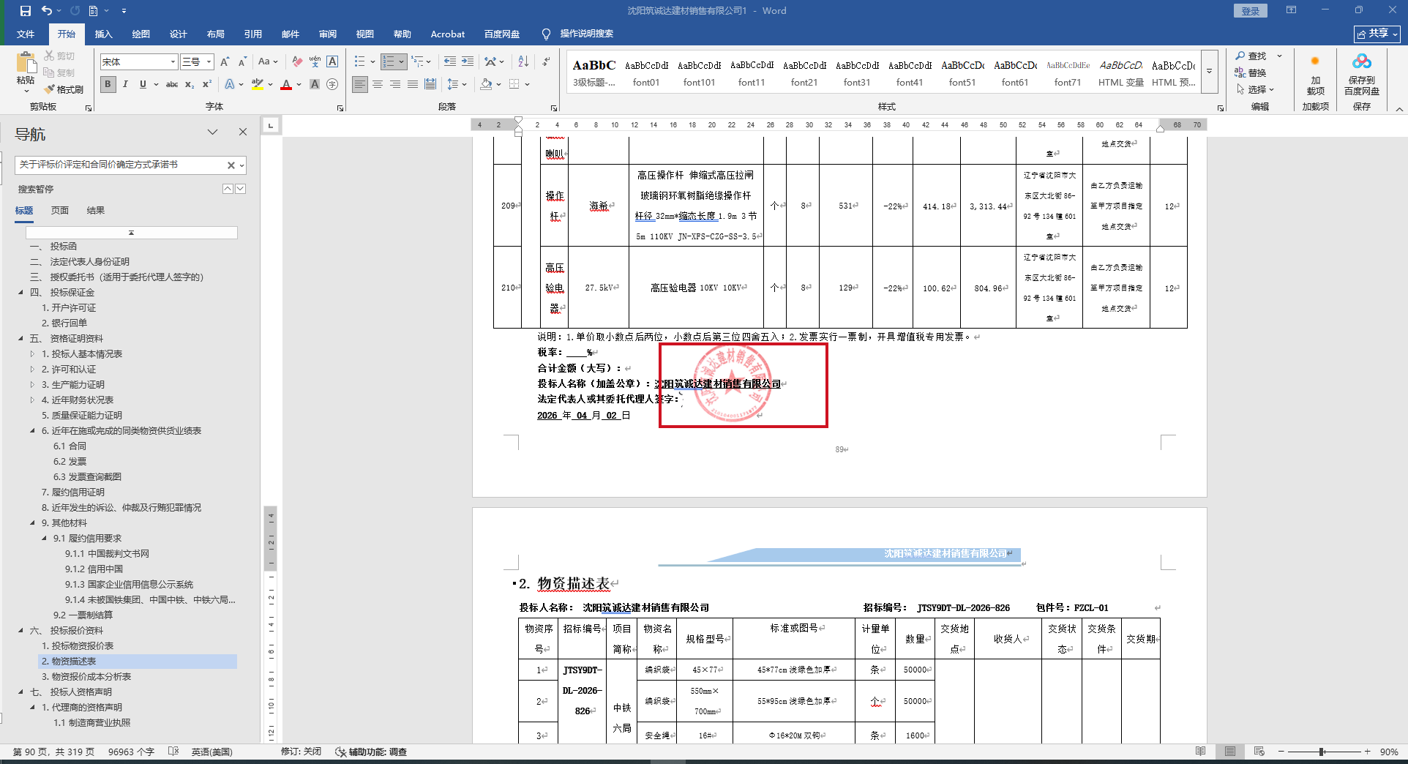Save the document from the quick access toolbar
The image size is (1408, 764).
tap(26, 11)
